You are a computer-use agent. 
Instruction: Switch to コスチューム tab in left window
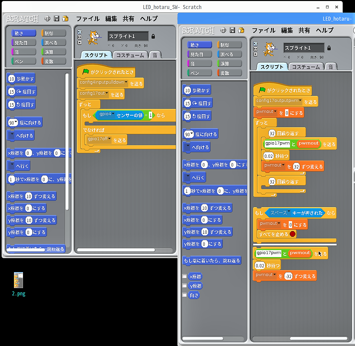(130, 55)
